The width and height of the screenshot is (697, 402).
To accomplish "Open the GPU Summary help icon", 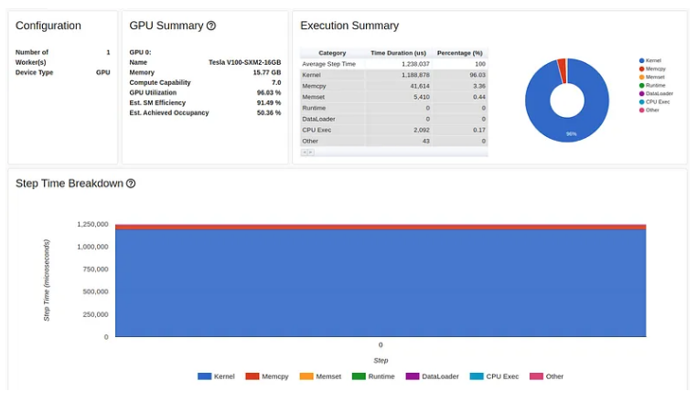I will (211, 26).
